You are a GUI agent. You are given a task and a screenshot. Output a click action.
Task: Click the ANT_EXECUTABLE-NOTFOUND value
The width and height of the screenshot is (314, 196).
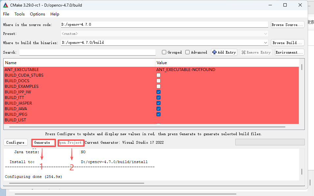pos(186,70)
